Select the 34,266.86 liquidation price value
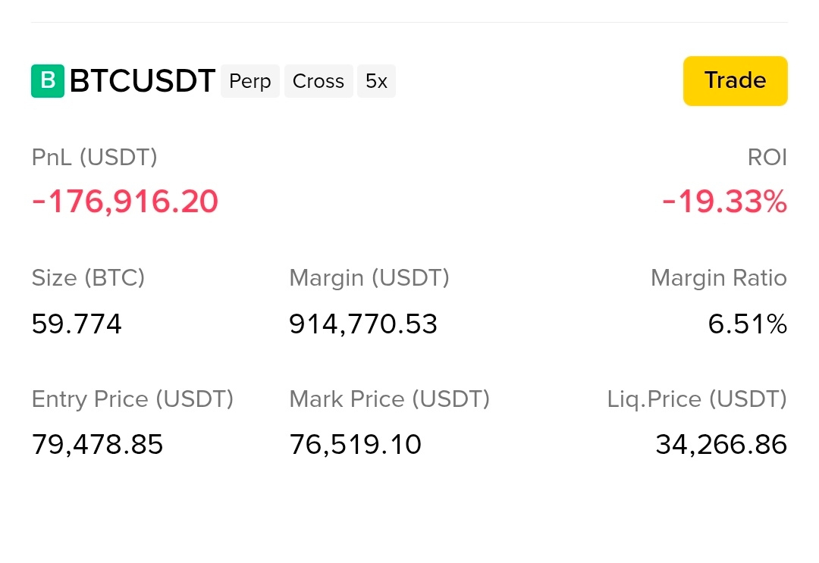The width and height of the screenshot is (819, 563). pyautogui.click(x=721, y=445)
